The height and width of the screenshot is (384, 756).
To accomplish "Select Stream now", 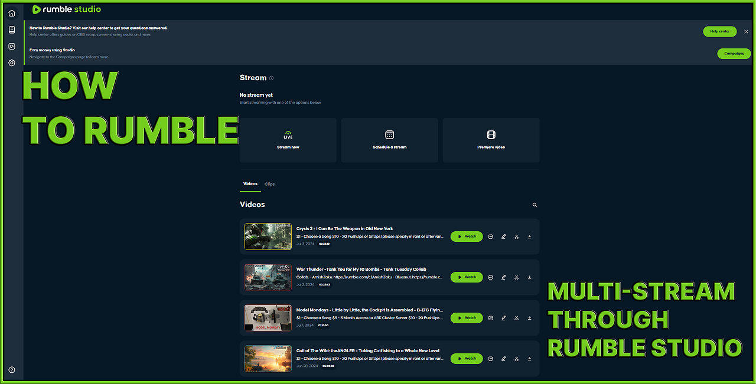I will [x=288, y=140].
